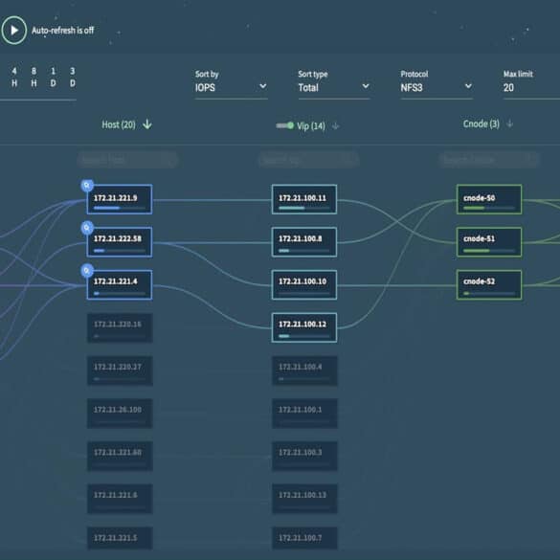
Task: Select dimmed host 172.21.221.5
Action: click(120, 538)
